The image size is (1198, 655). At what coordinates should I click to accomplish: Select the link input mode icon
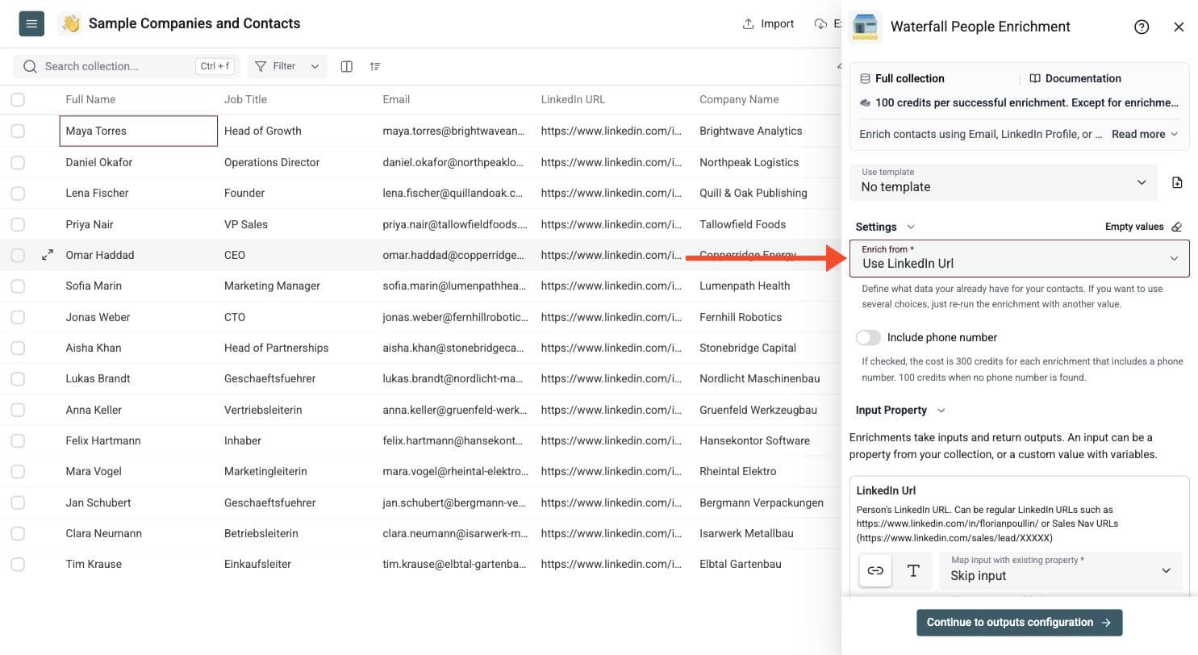(875, 571)
